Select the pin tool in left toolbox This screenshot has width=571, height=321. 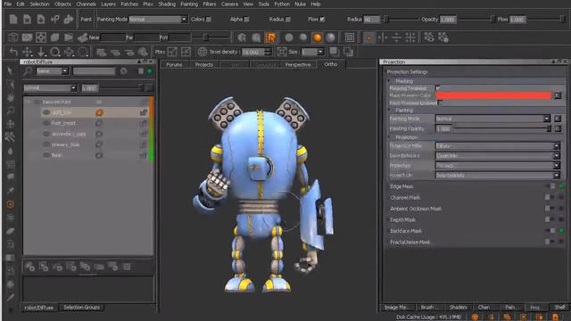pyautogui.click(x=10, y=190)
